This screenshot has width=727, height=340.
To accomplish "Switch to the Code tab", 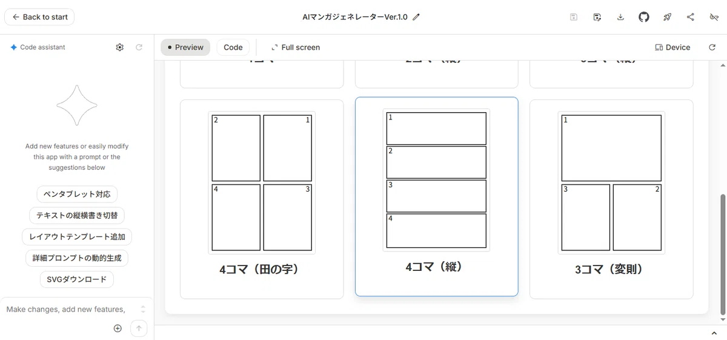I will tap(233, 47).
